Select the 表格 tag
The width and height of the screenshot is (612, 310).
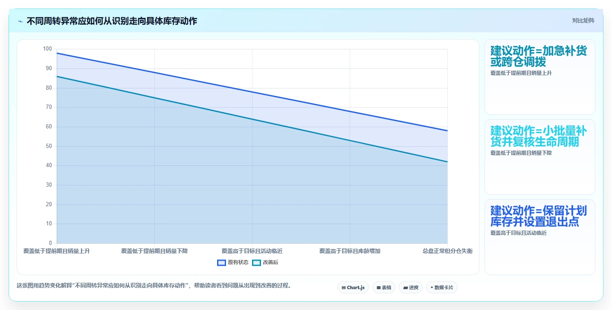click(384, 287)
